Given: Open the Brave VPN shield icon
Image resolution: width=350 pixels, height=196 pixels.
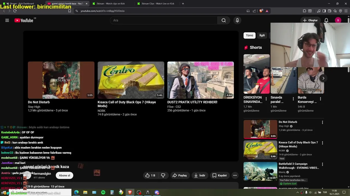Looking at the screenshot, I should (340, 11).
